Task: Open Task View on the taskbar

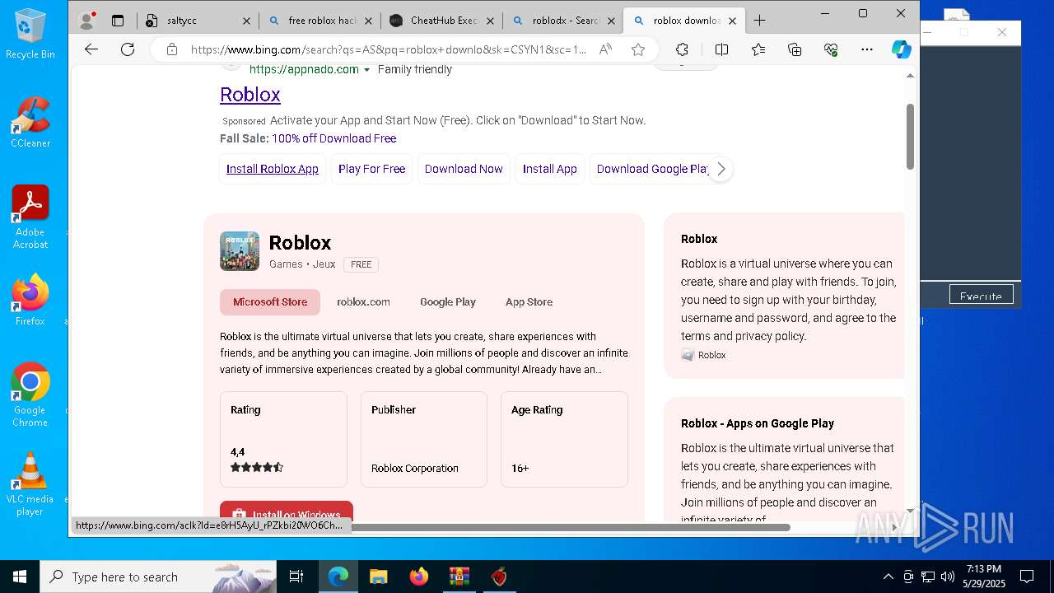Action: tap(296, 577)
